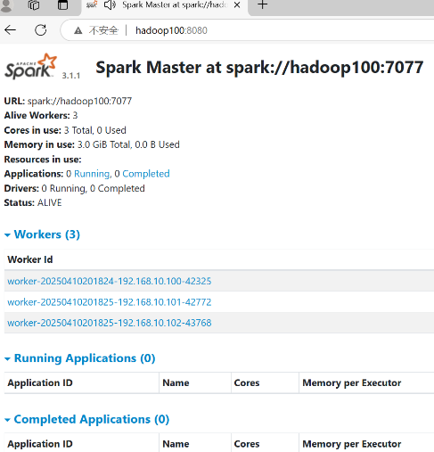Click the 不安全 security label
This screenshot has height=452, width=434.
pos(103,30)
